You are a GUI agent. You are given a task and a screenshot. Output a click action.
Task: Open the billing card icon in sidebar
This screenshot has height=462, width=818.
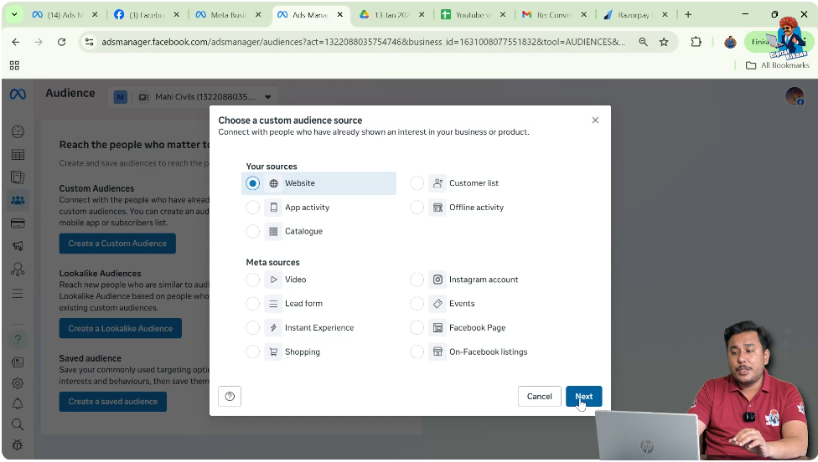[18, 223]
